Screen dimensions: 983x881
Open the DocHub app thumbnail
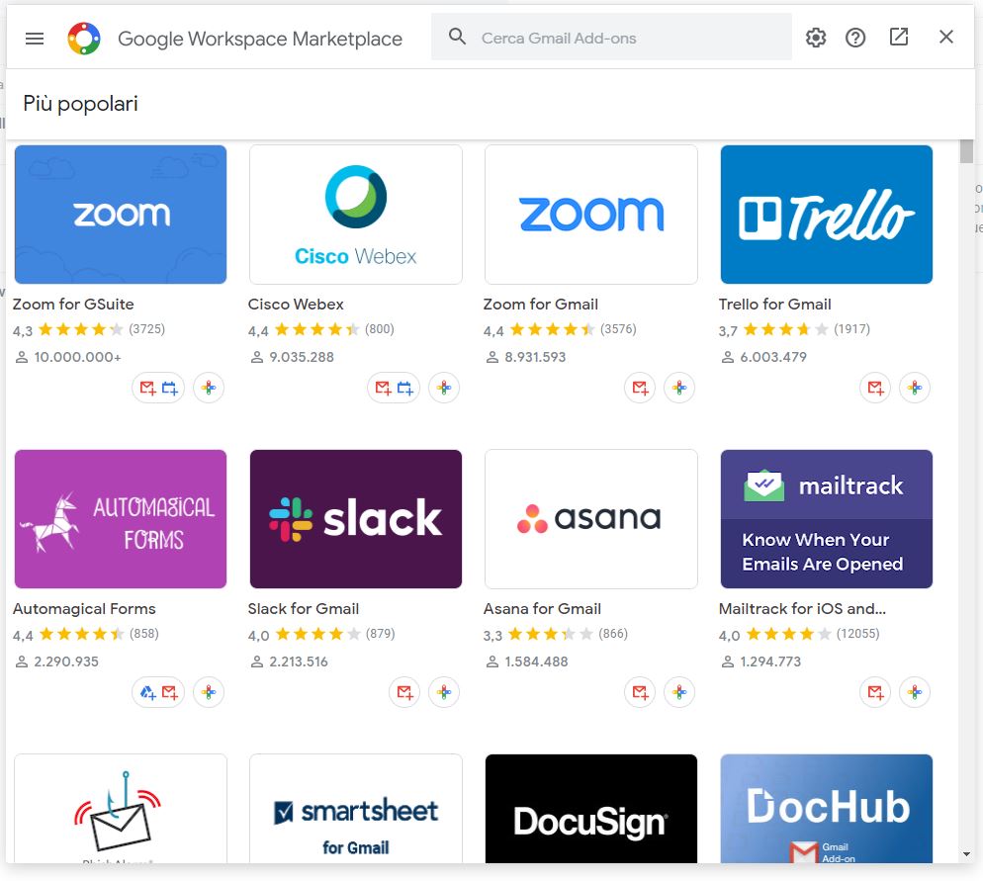pyautogui.click(x=827, y=809)
